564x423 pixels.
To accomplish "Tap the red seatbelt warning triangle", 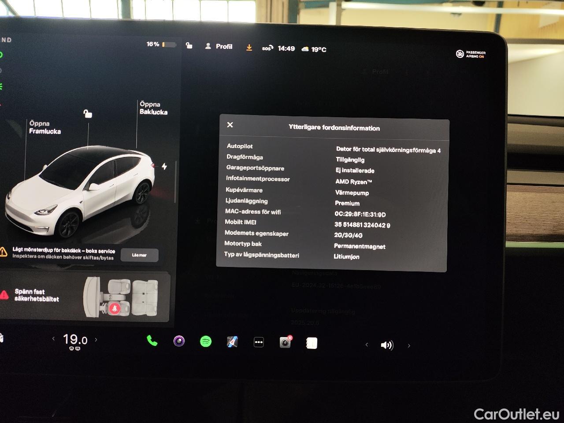I will coord(4,294).
